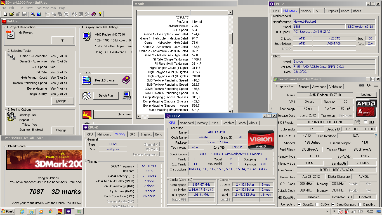Toggle the OpenCL checkbox in GPU-Z

(300, 205)
